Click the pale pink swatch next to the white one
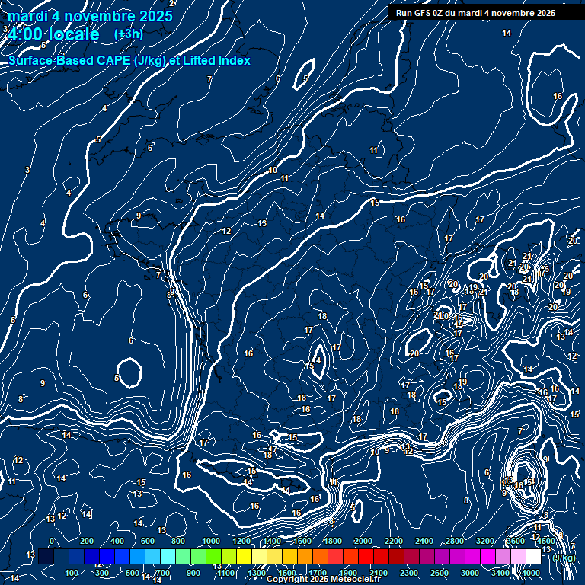 click(x=518, y=556)
